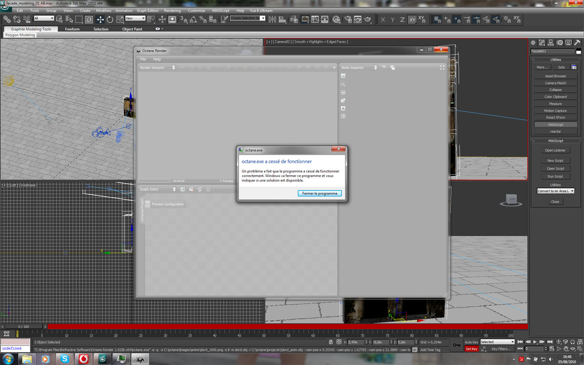Open the Render Setup icon
The height and width of the screenshot is (365, 584).
[x=348, y=19]
